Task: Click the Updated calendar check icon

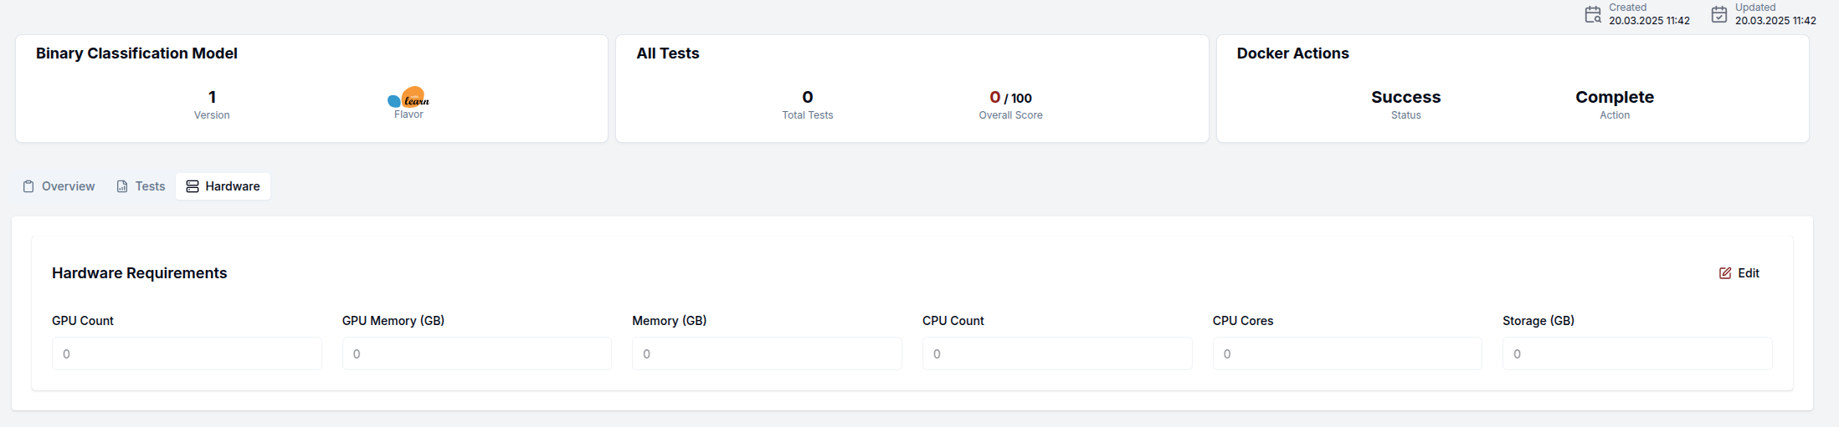Action: tap(1719, 14)
